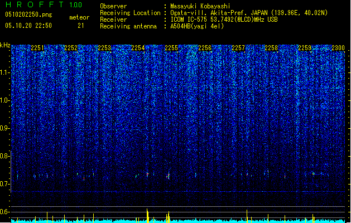Click the kHz axis unit label
Image resolution: width=351 pixels, height=223 pixels.
(5, 45)
